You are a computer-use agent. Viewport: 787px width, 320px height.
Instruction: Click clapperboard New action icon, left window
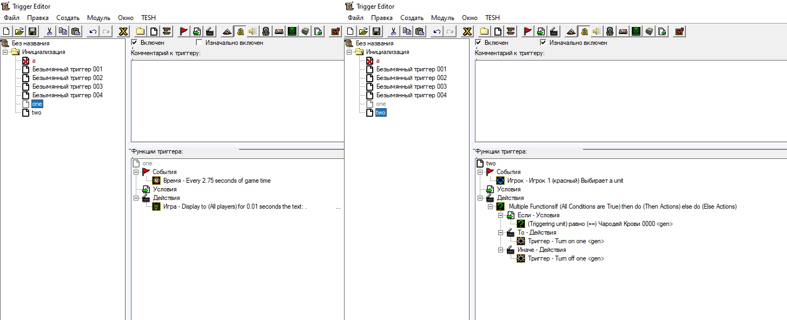pyautogui.click(x=210, y=31)
